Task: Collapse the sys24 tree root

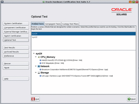Action: (x=34, y=53)
